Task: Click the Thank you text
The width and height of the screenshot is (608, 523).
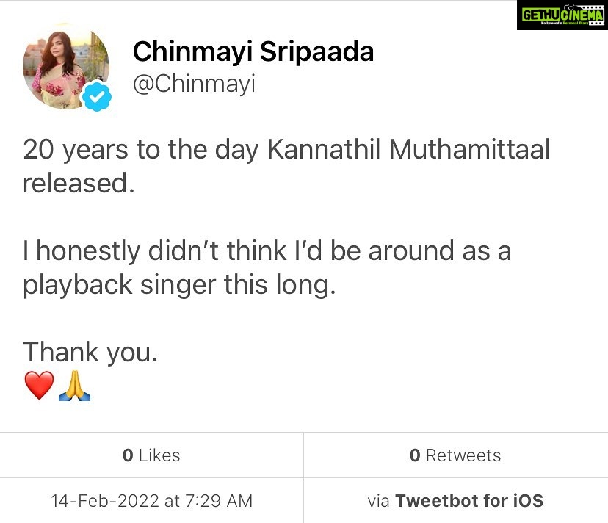Action: point(90,352)
